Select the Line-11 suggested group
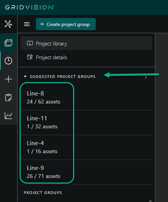 pos(86,123)
